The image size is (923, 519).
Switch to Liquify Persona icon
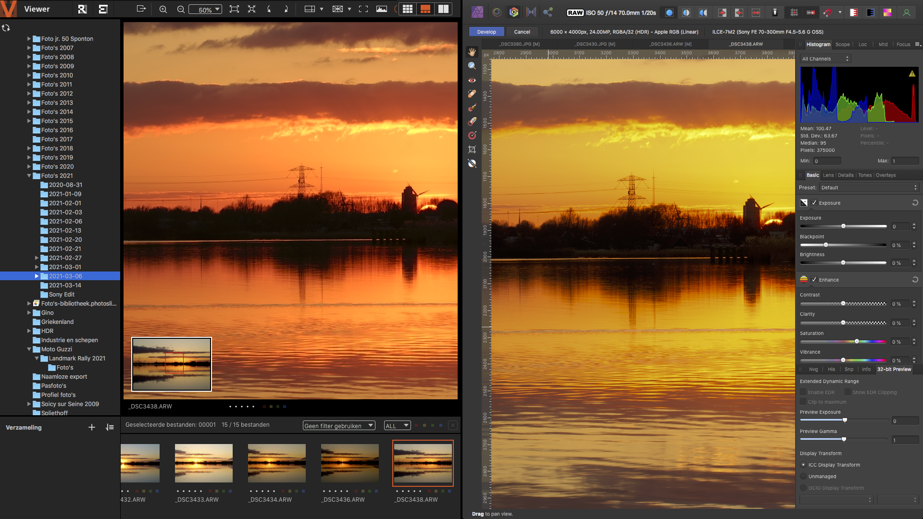tap(497, 12)
